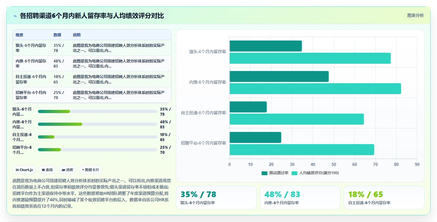
Task: Select the 内推-6个月内留存率 cell in the table
Action: [32, 63]
